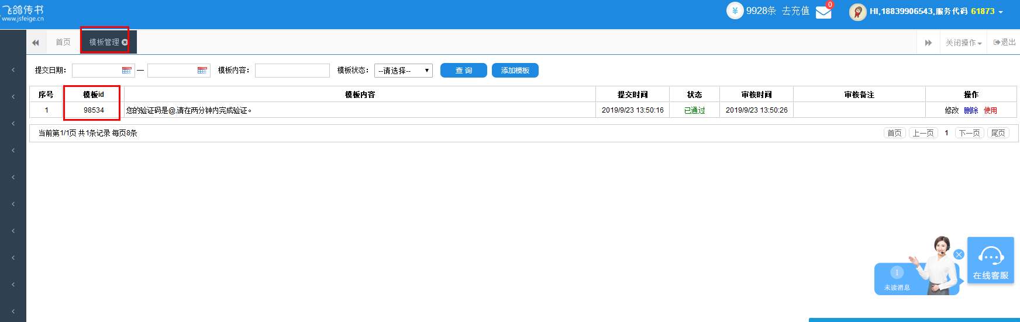This screenshot has width=1020, height=322.
Task: Expand the seventh sidebar menu chevron
Action: pyautogui.click(x=13, y=231)
